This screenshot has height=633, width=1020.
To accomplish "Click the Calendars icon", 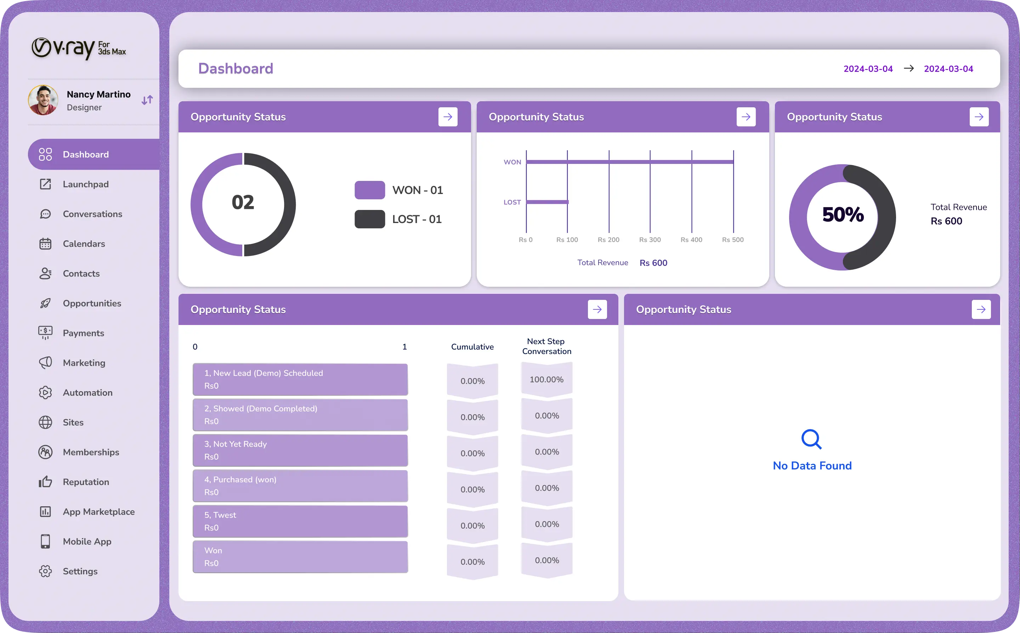I will tap(45, 244).
